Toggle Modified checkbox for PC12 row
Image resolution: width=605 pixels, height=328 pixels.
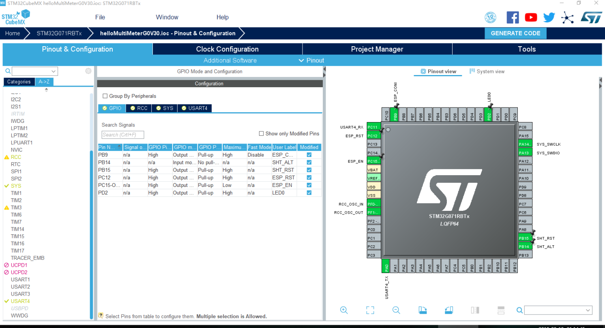[x=309, y=178]
